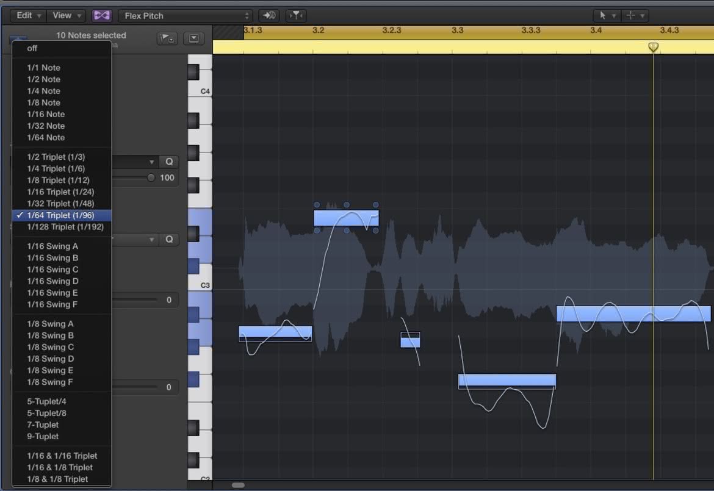This screenshot has height=491, width=714.
Task: Open the pointer tool menu
Action: coord(607,15)
